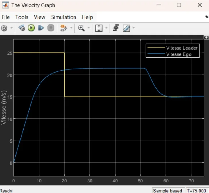Open the Simulation menu
Image resolution: width=209 pixels, height=193 pixels.
(x=64, y=17)
